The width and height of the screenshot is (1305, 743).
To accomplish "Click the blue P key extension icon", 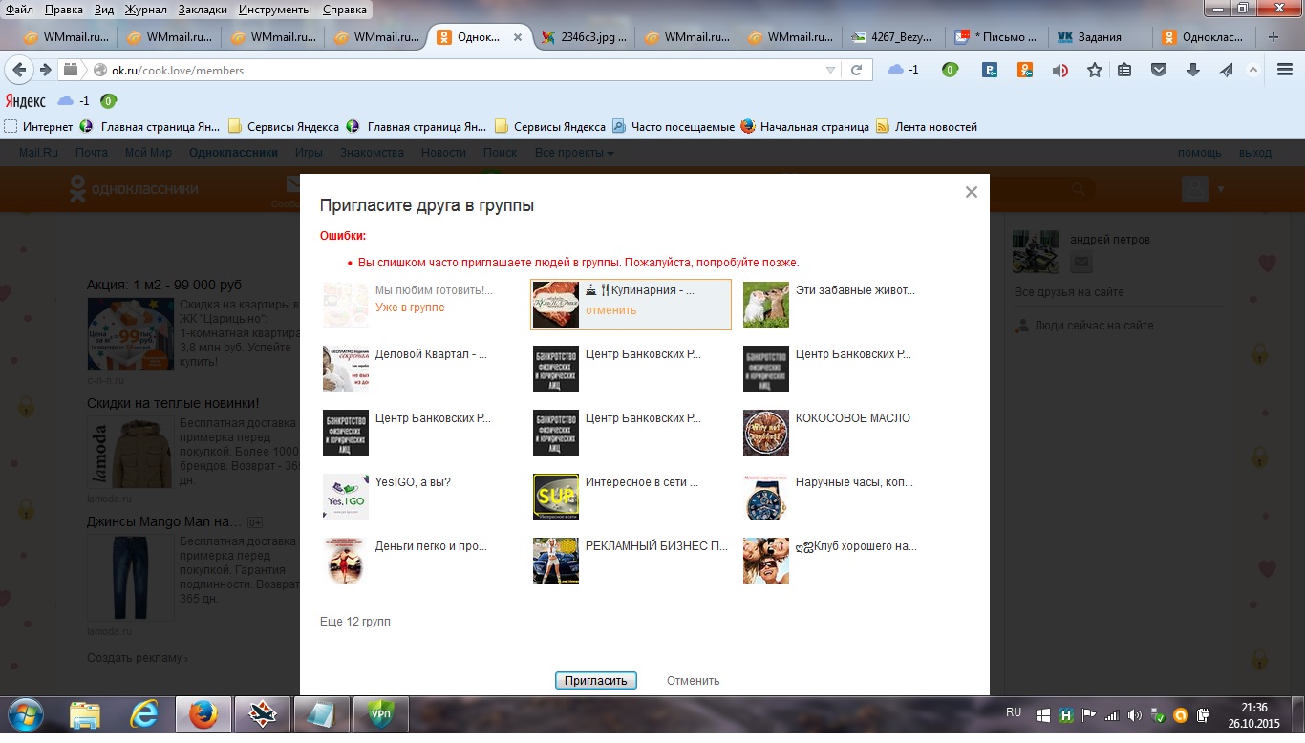I will point(991,70).
